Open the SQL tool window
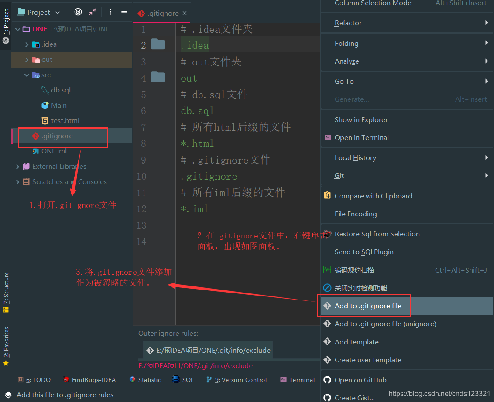Viewport: 494px width, 402px height. pyautogui.click(x=182, y=380)
